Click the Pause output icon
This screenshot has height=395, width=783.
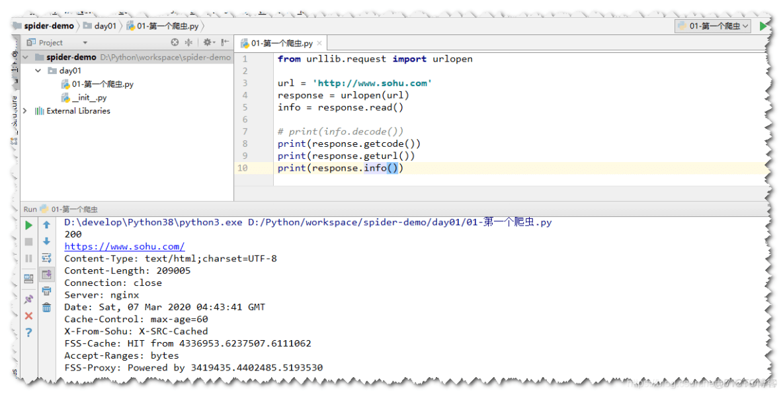click(x=29, y=258)
